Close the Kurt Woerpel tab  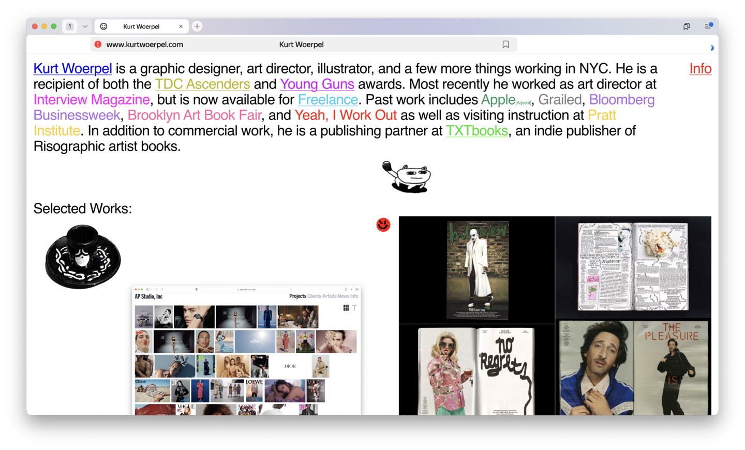tap(181, 26)
